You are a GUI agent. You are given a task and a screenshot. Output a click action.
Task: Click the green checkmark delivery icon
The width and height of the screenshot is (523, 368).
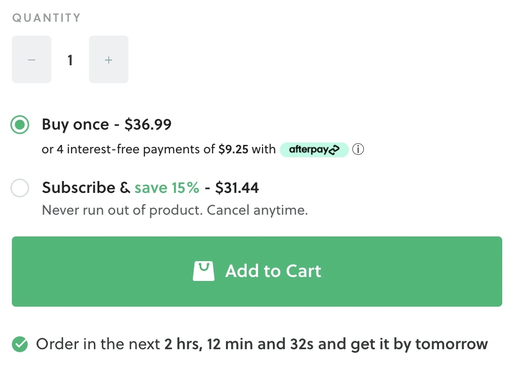point(20,344)
